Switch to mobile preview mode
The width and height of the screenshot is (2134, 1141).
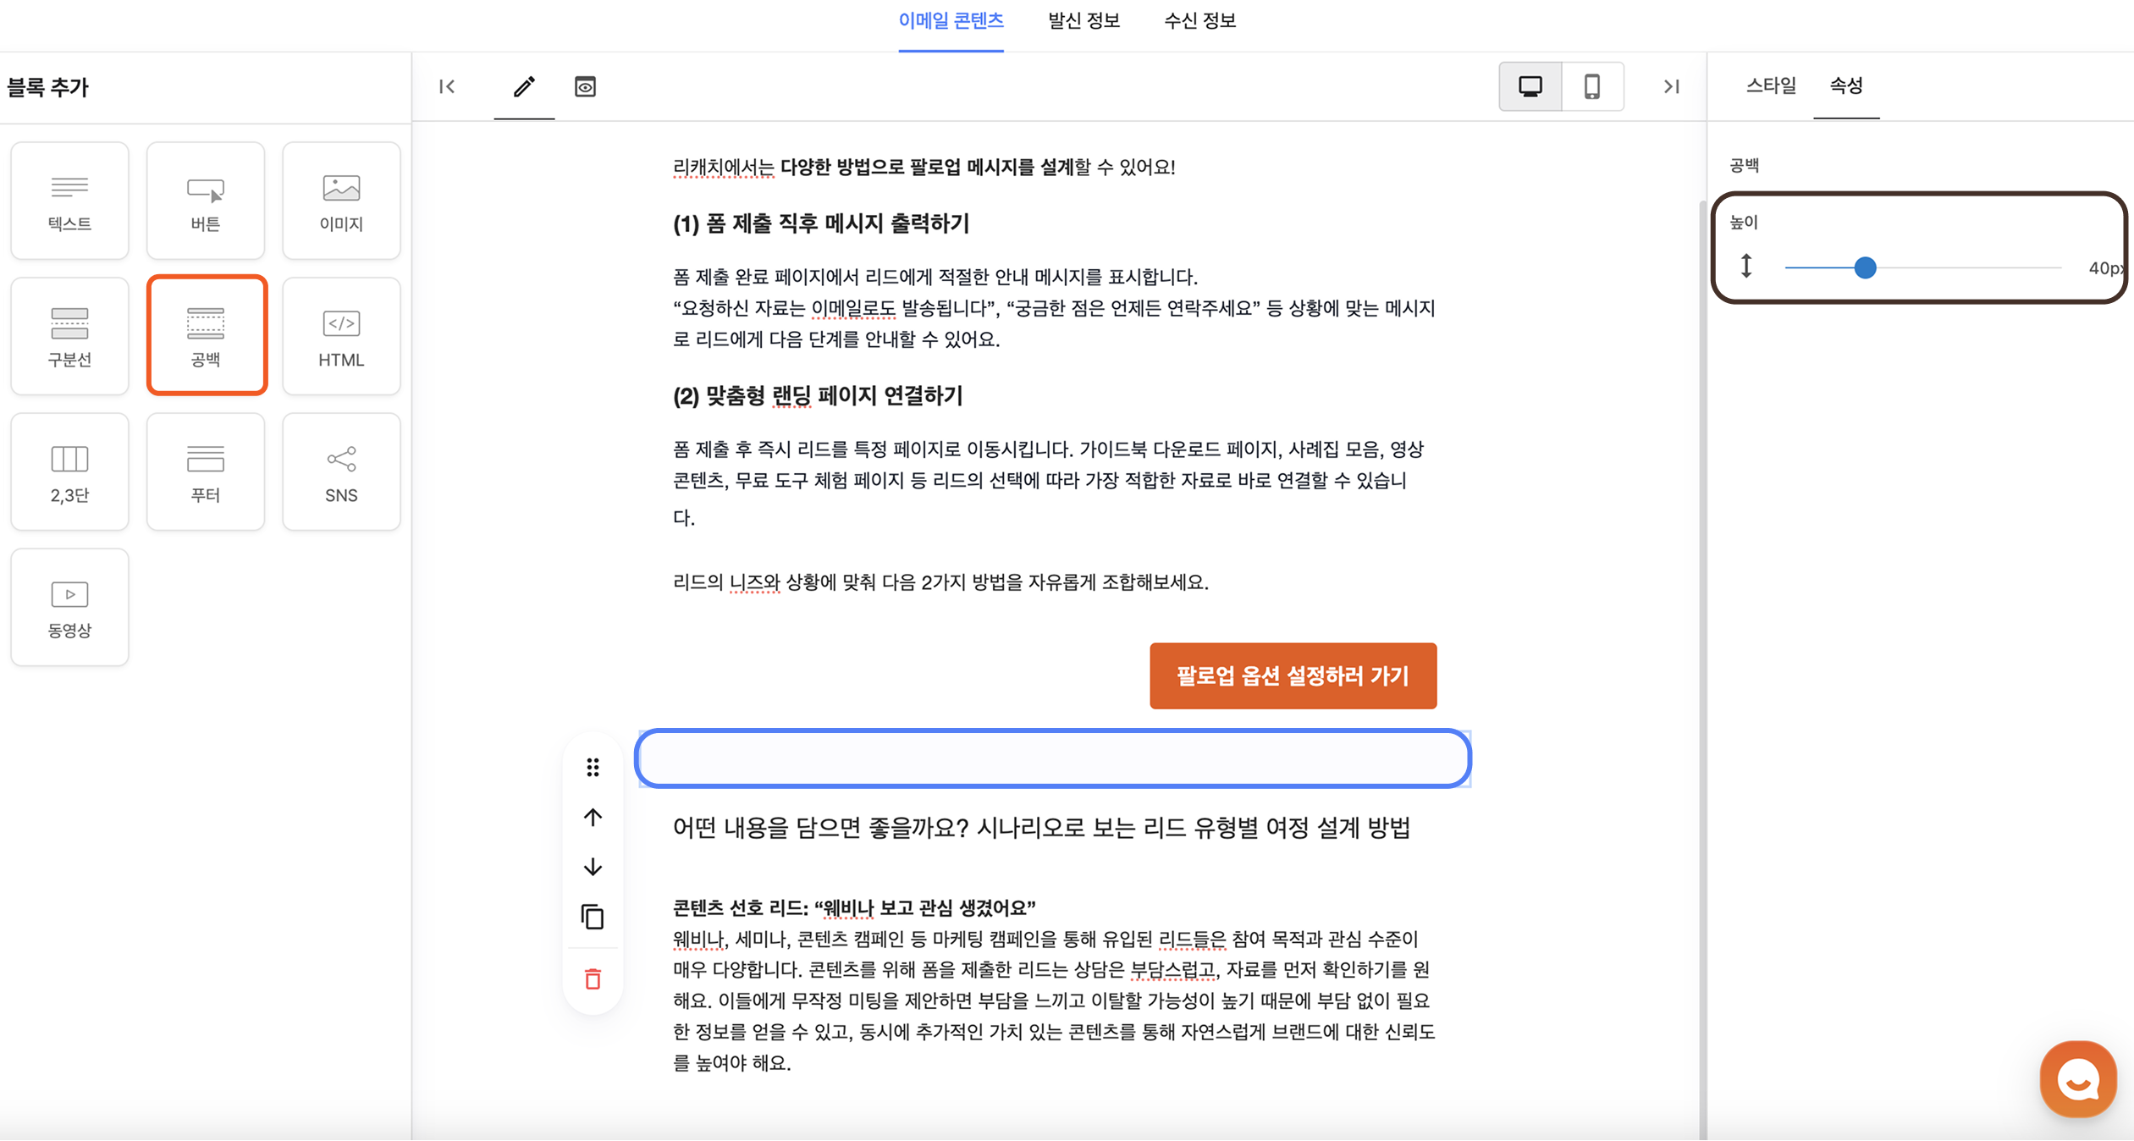(x=1592, y=86)
